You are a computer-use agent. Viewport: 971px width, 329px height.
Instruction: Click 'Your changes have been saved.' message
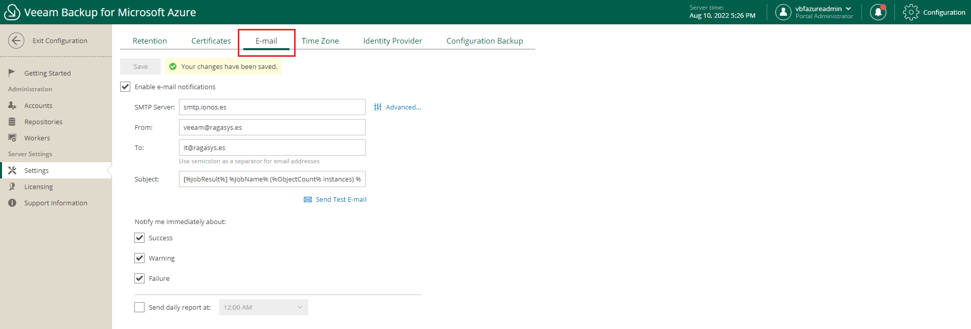click(229, 66)
